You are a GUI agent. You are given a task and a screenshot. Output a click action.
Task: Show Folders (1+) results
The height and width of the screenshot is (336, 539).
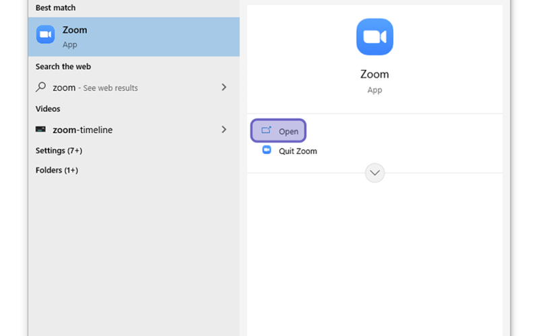(57, 170)
